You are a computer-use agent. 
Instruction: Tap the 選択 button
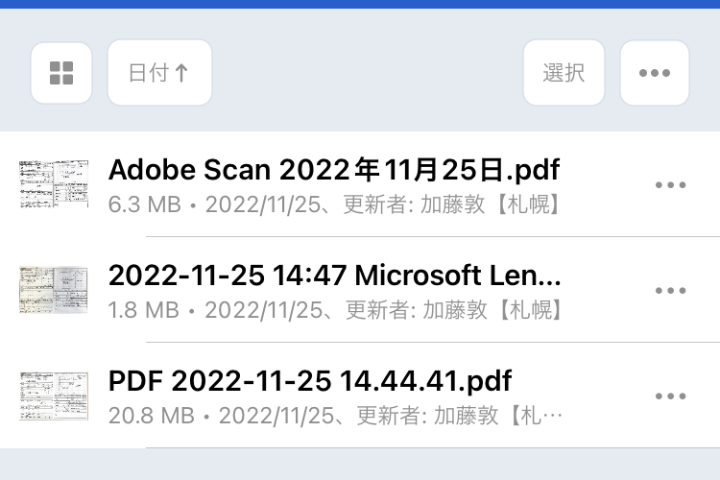[564, 72]
